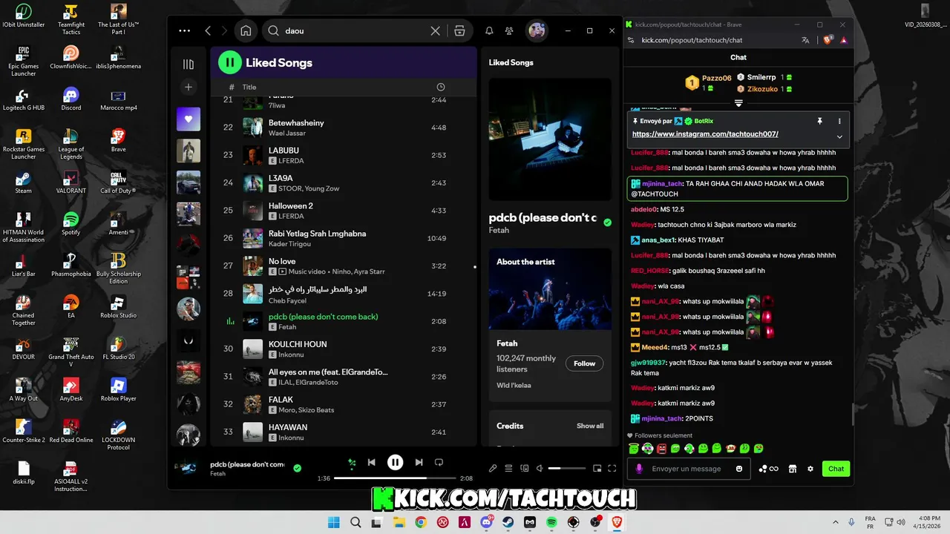The image size is (950, 534).
Task: Seek within the song progress bar
Action: (395, 478)
